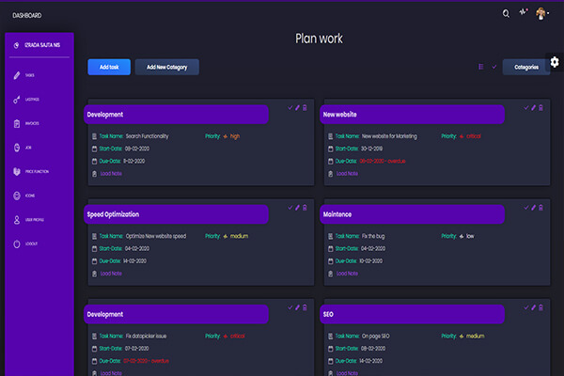Delete the Maintence card via trash icon
Viewport: 564px width, 376px height.
(x=541, y=208)
